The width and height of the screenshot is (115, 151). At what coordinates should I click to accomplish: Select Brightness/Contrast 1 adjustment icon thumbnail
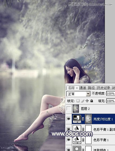click(x=77, y=119)
